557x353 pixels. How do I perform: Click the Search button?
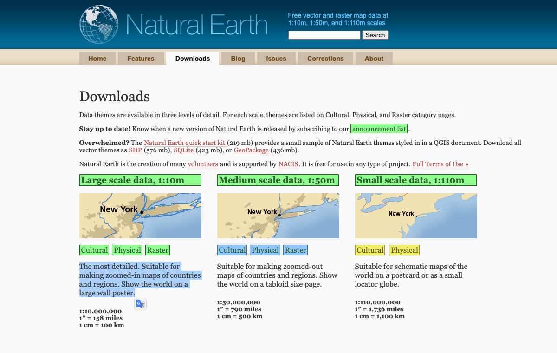375,35
